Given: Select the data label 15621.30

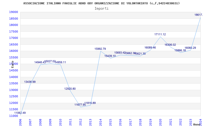Looking at the screenshot, I should coord(140,54).
